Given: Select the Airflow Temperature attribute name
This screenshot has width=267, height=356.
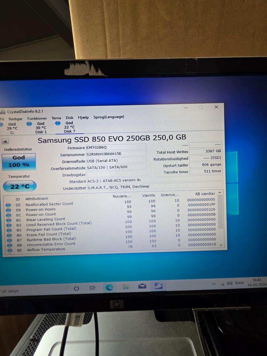Looking at the screenshot, I should pos(46,249).
